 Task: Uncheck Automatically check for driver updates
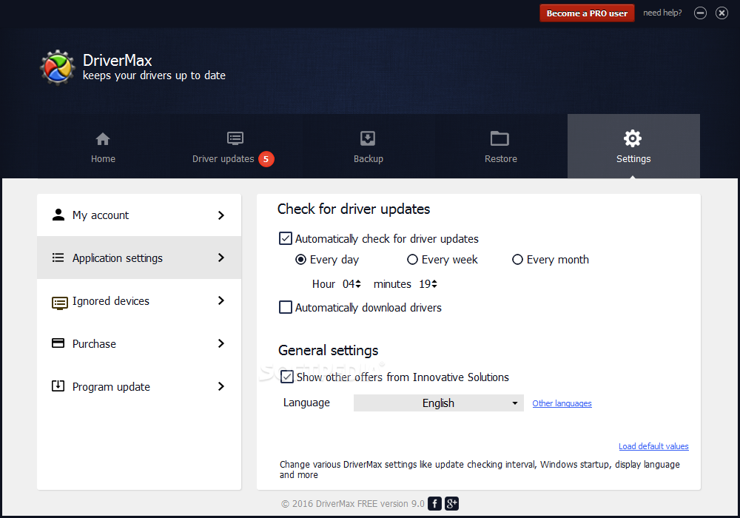(286, 238)
